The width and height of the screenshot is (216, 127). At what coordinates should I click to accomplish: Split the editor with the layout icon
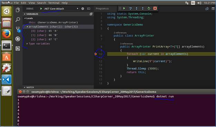[x=213, y=9]
